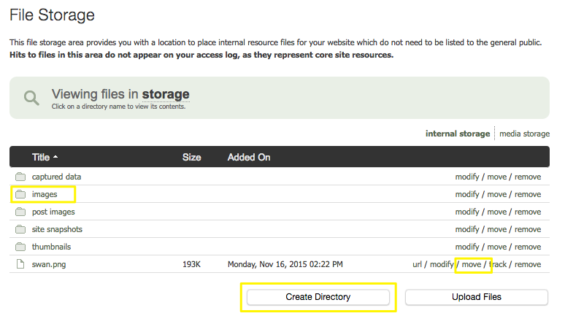
Task: Click the folder icon next to images
Action: coord(20,194)
